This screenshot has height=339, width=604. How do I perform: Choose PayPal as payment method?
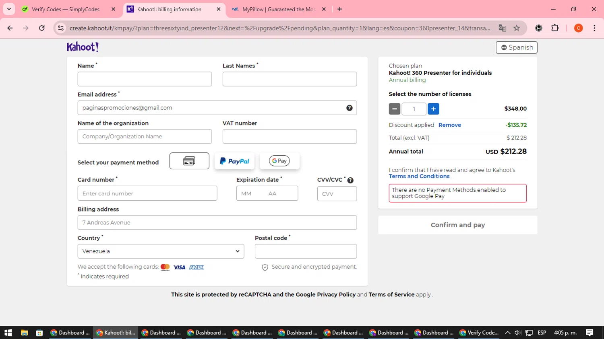[x=234, y=161]
